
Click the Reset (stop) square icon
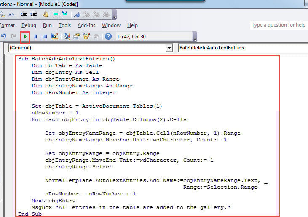[x=44, y=36]
